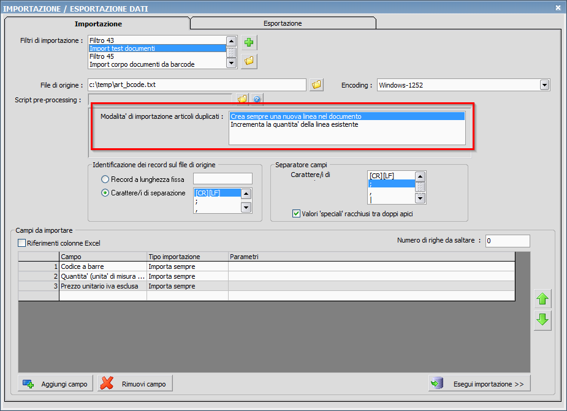Viewport: 567px width, 411px height.
Task: Add a new import filter with green plus
Action: pos(249,43)
